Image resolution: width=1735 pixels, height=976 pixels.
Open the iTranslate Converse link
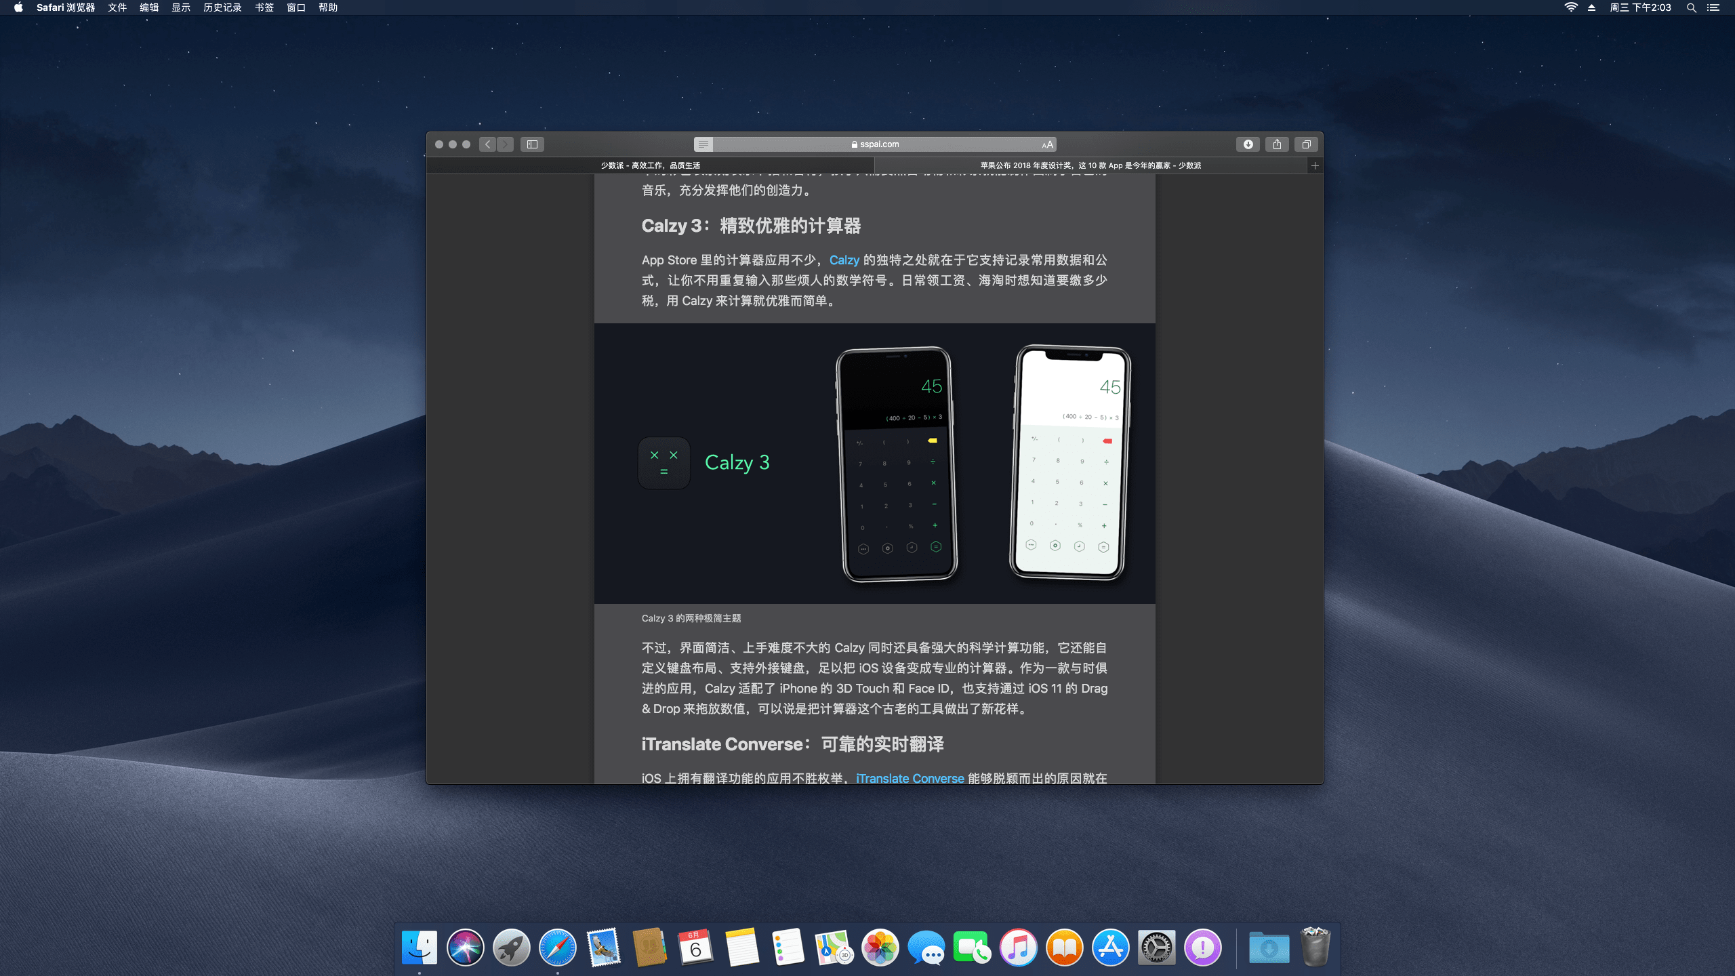coord(910,778)
